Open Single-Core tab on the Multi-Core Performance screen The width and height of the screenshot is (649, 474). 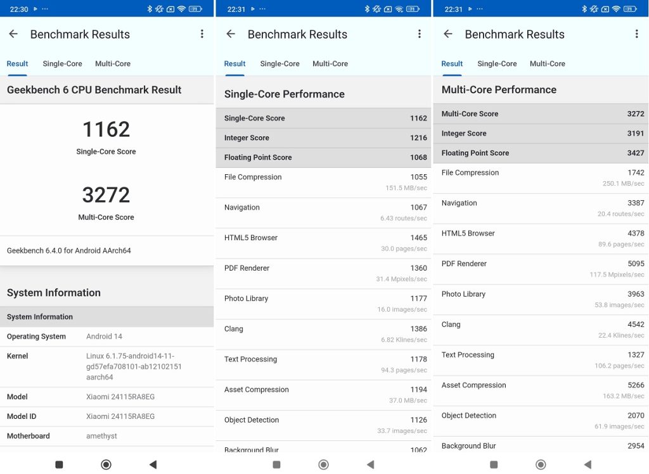click(497, 64)
